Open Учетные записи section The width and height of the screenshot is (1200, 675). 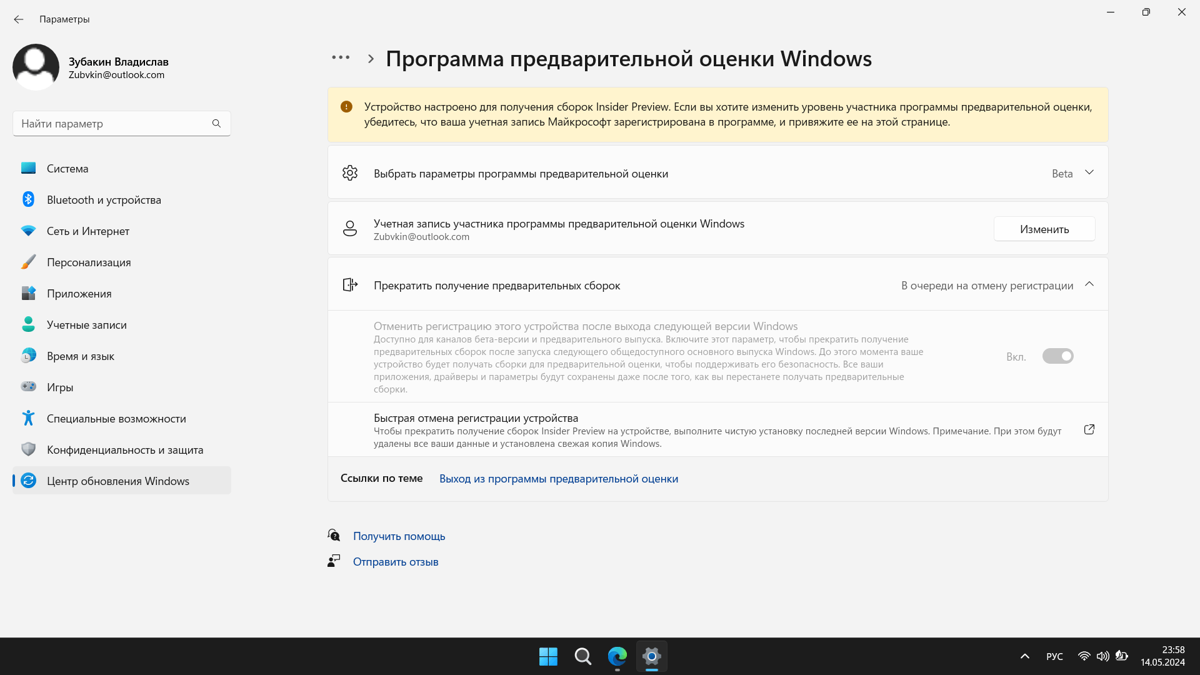point(122,324)
